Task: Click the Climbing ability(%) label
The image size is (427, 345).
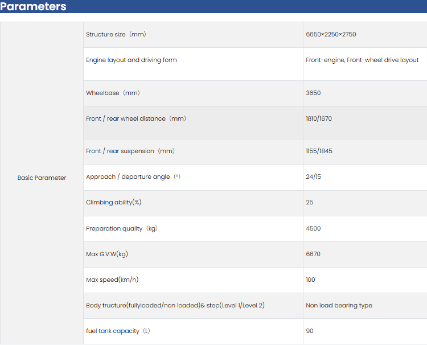Action: (114, 202)
